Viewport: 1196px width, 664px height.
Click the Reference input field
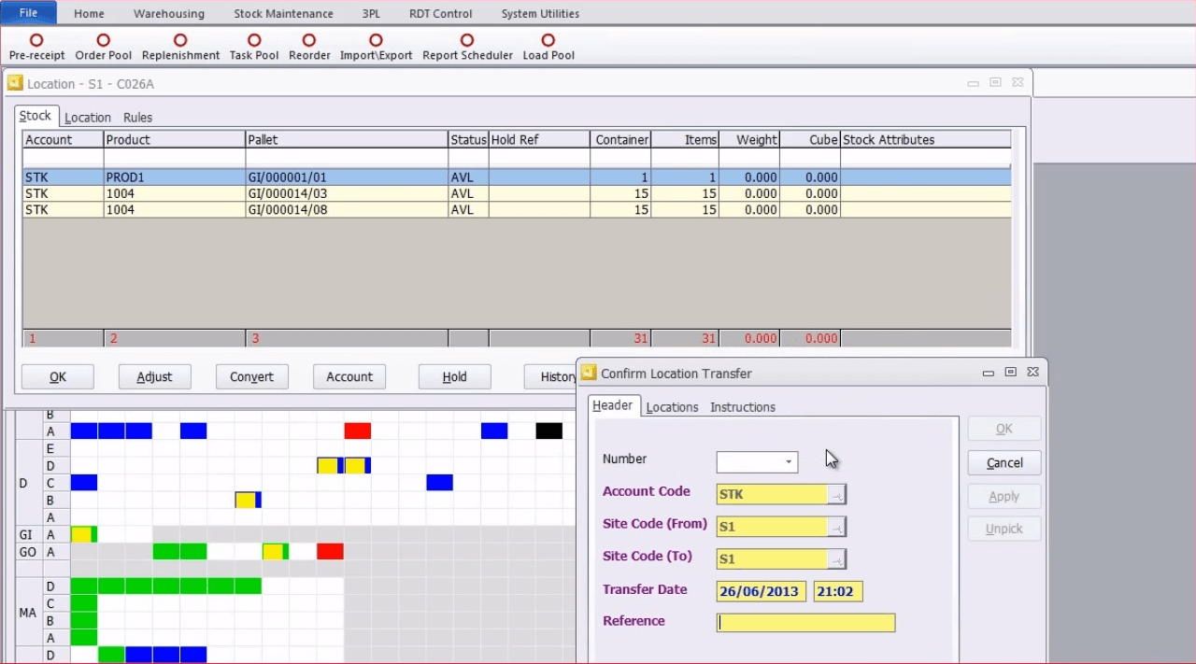coord(805,623)
